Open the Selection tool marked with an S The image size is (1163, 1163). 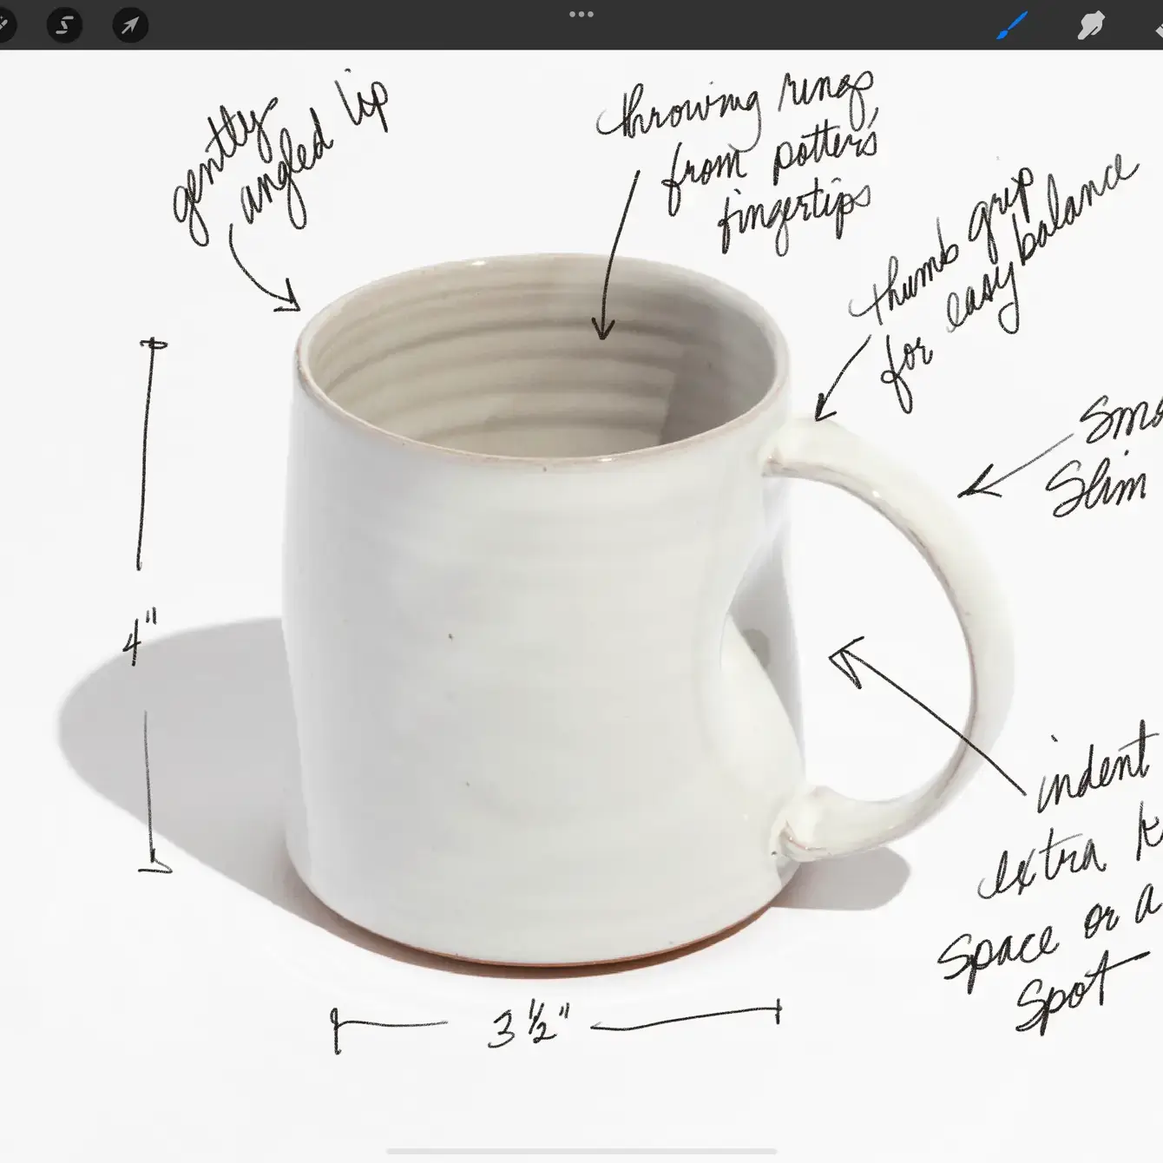coord(62,25)
